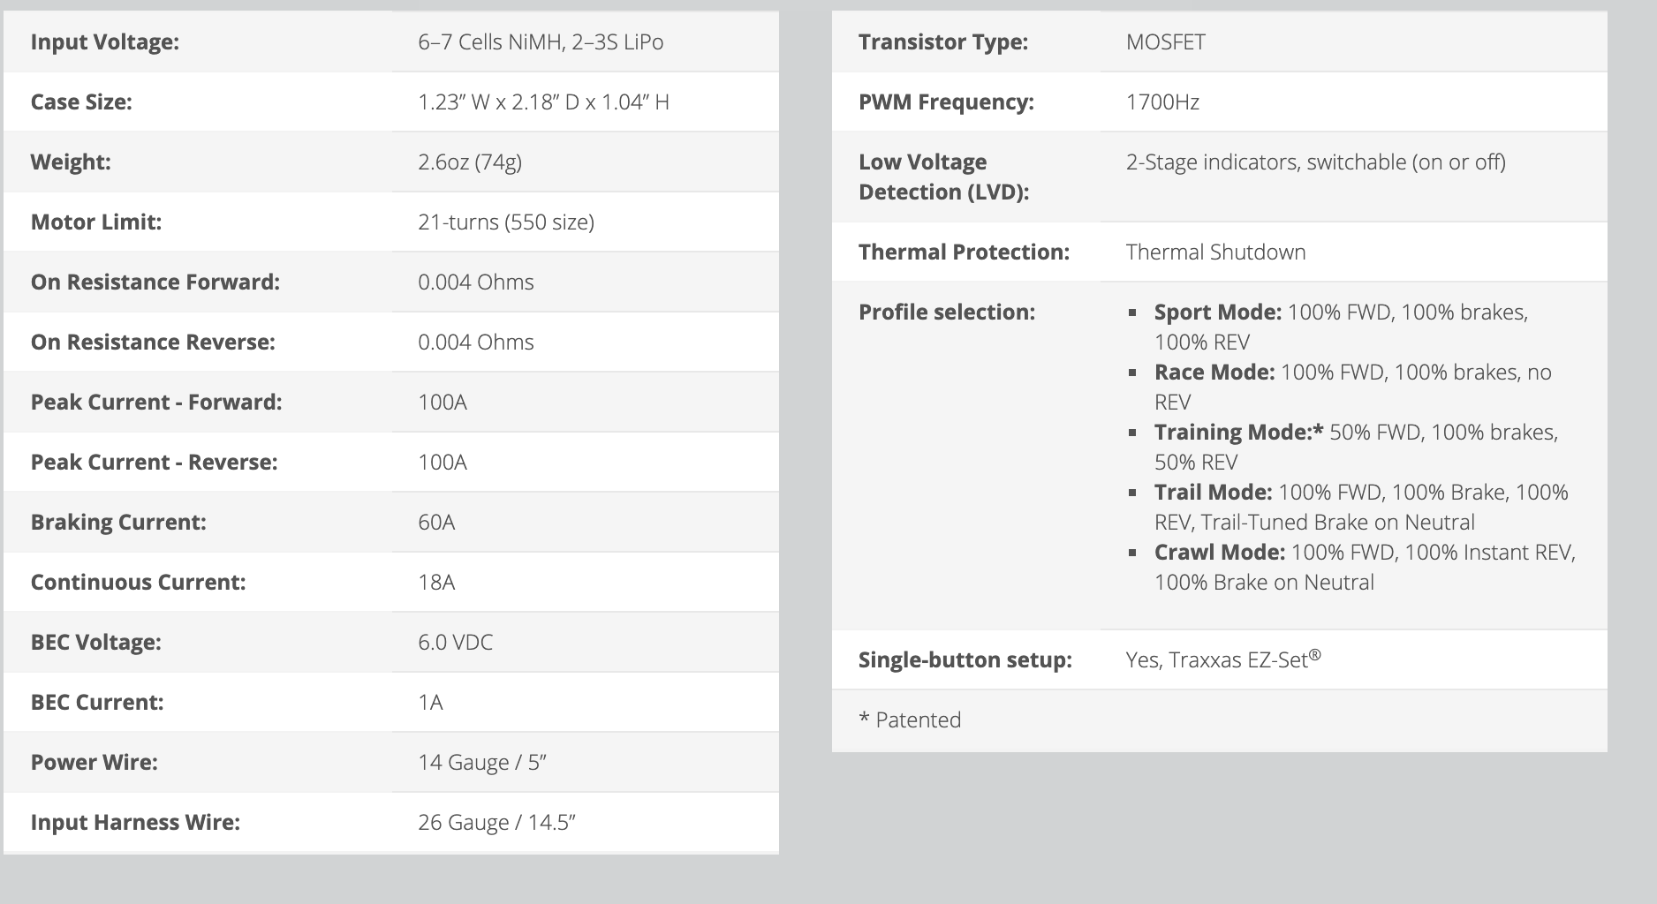This screenshot has width=1657, height=904.
Task: Select the BEC Voltage 6.0 VDC value
Action: pyautogui.click(x=455, y=642)
